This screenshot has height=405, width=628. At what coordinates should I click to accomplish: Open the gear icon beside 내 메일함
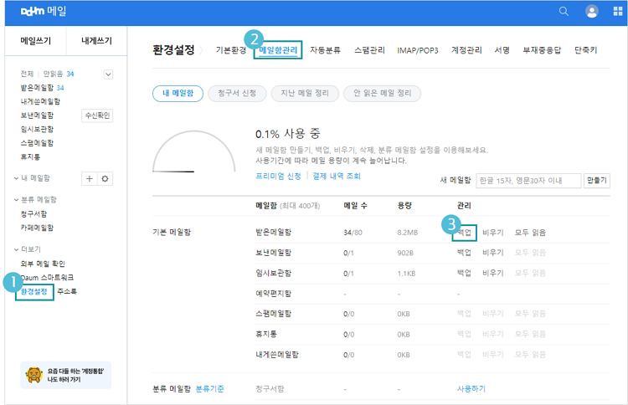click(106, 178)
